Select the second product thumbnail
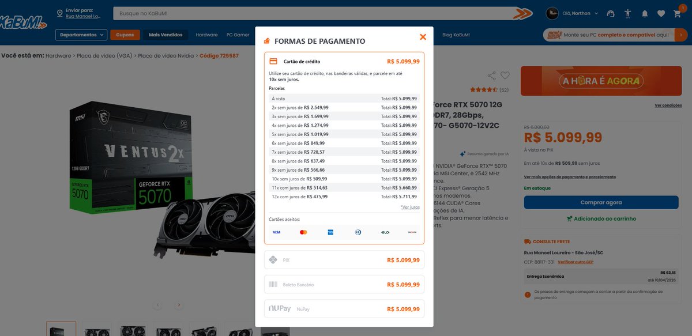 pos(97,329)
